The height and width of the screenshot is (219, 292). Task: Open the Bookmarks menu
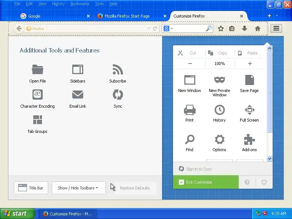[x=80, y=4]
